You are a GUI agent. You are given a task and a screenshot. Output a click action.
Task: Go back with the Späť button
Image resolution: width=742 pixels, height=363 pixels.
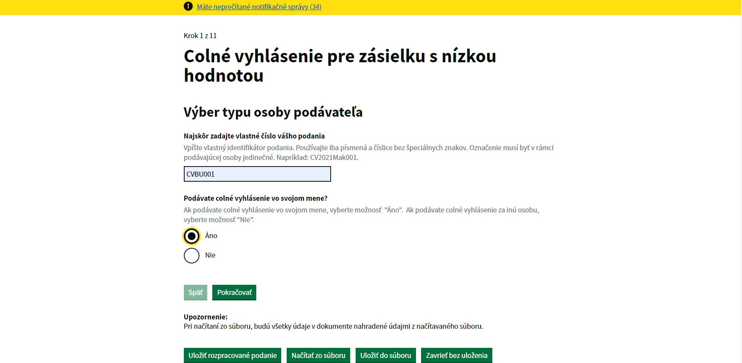(x=195, y=293)
